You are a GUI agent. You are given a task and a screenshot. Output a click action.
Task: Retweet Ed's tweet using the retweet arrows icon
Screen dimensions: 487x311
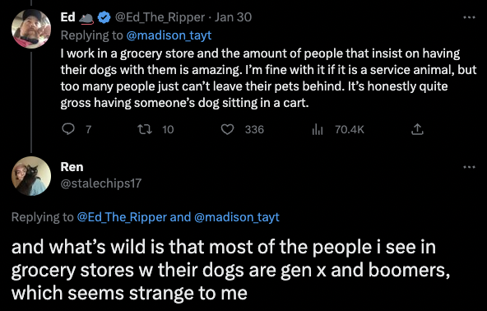(x=145, y=129)
